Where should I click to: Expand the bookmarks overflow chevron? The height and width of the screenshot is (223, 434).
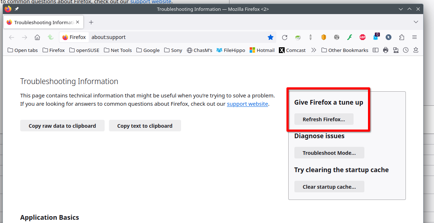[314, 50]
